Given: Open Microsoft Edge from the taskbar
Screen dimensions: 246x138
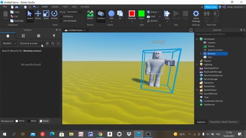Looking at the screenshot, I should pyautogui.click(x=52, y=134).
